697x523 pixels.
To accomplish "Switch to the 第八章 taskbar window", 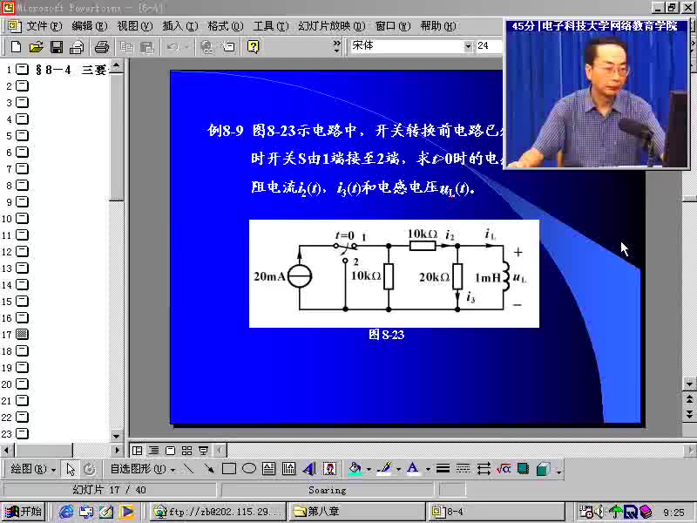I will 356,512.
